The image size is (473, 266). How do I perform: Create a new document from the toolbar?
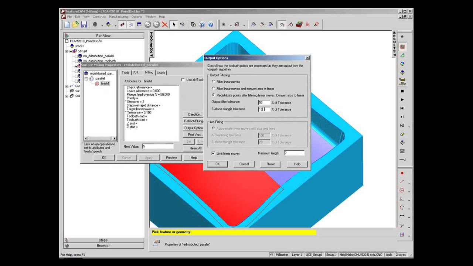click(67, 25)
